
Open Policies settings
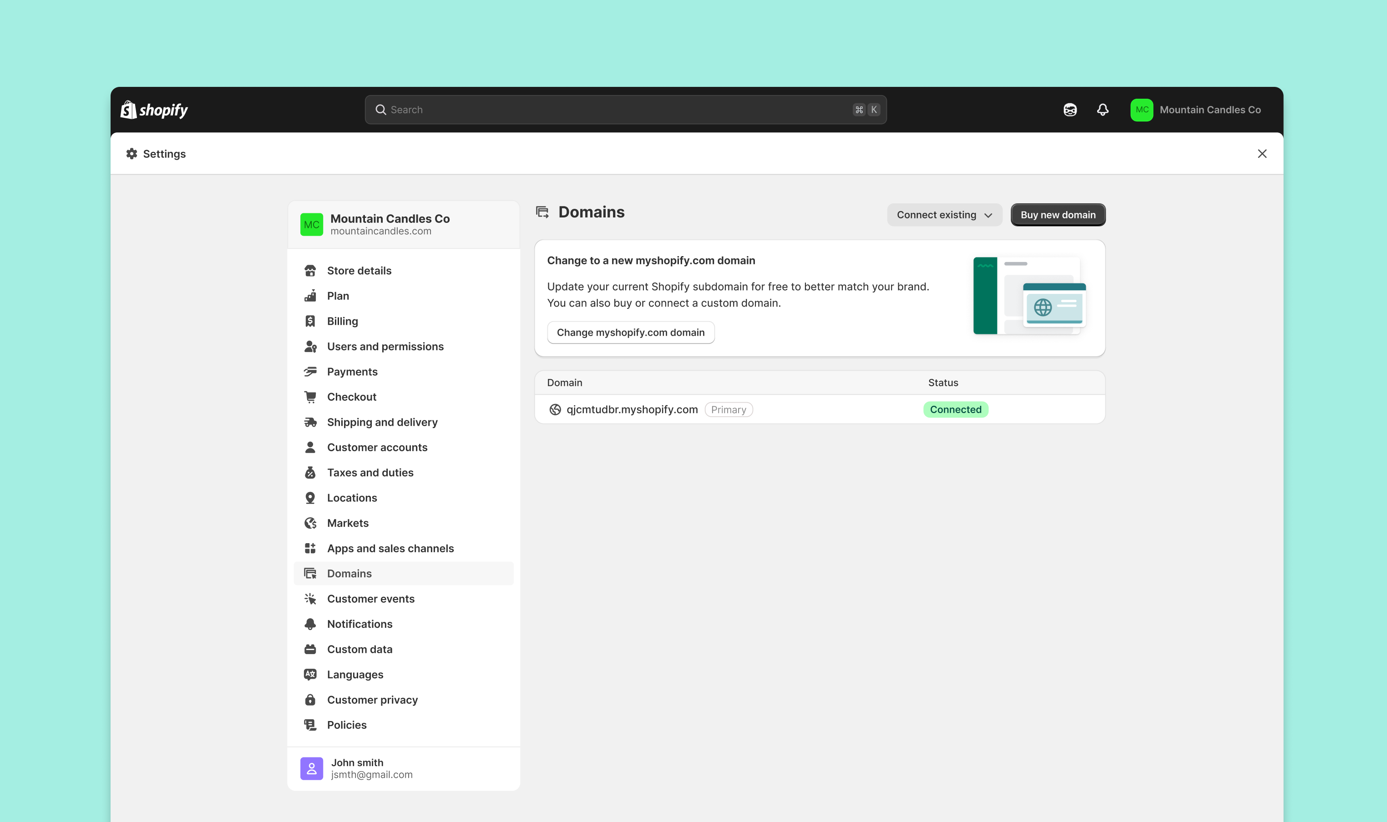point(403,725)
